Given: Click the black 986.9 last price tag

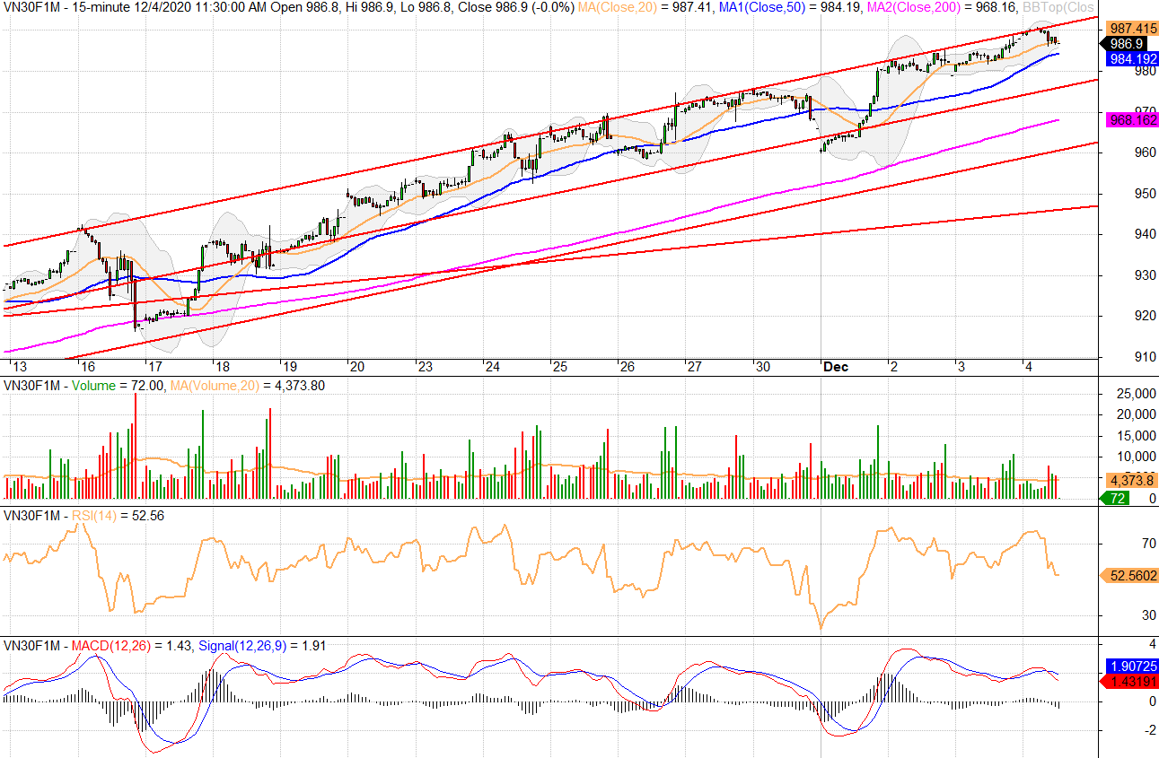Looking at the screenshot, I should (x=1123, y=43).
